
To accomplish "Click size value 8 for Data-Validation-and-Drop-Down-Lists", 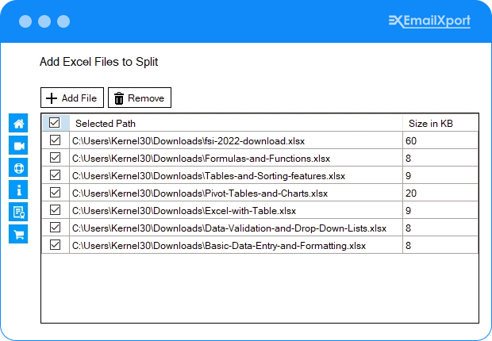I will tap(408, 228).
